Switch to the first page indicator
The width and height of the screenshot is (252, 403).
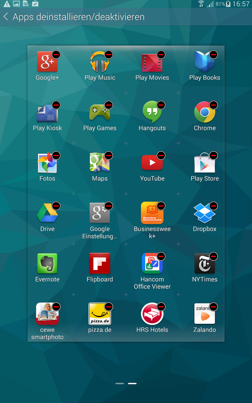(120, 383)
